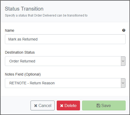Click the Status Transition heading
Image resolution: width=130 pixels, height=115 pixels.
pos(24,9)
